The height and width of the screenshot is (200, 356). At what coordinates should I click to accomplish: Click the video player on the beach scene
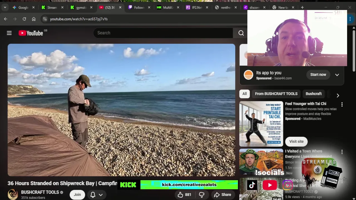121,110
